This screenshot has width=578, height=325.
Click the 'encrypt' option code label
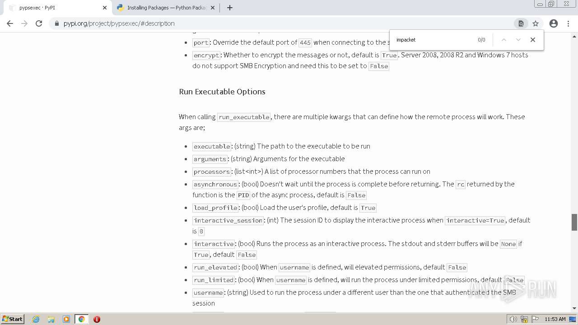206,55
